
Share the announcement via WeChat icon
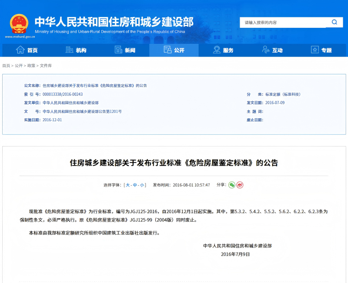232,185
